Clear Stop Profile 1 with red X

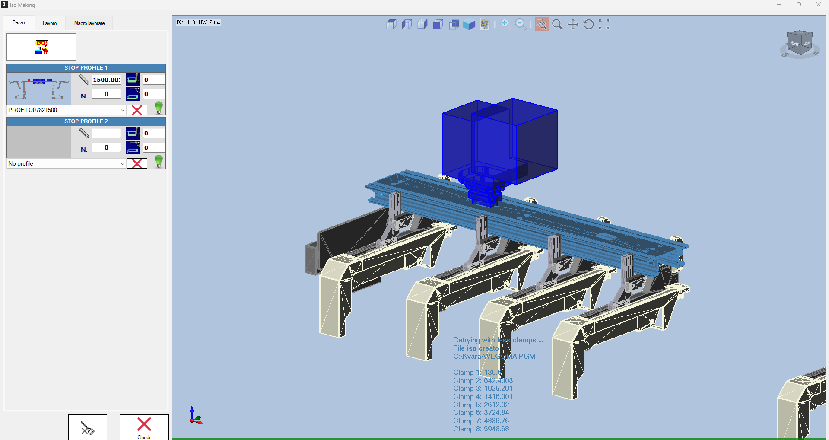pos(137,110)
